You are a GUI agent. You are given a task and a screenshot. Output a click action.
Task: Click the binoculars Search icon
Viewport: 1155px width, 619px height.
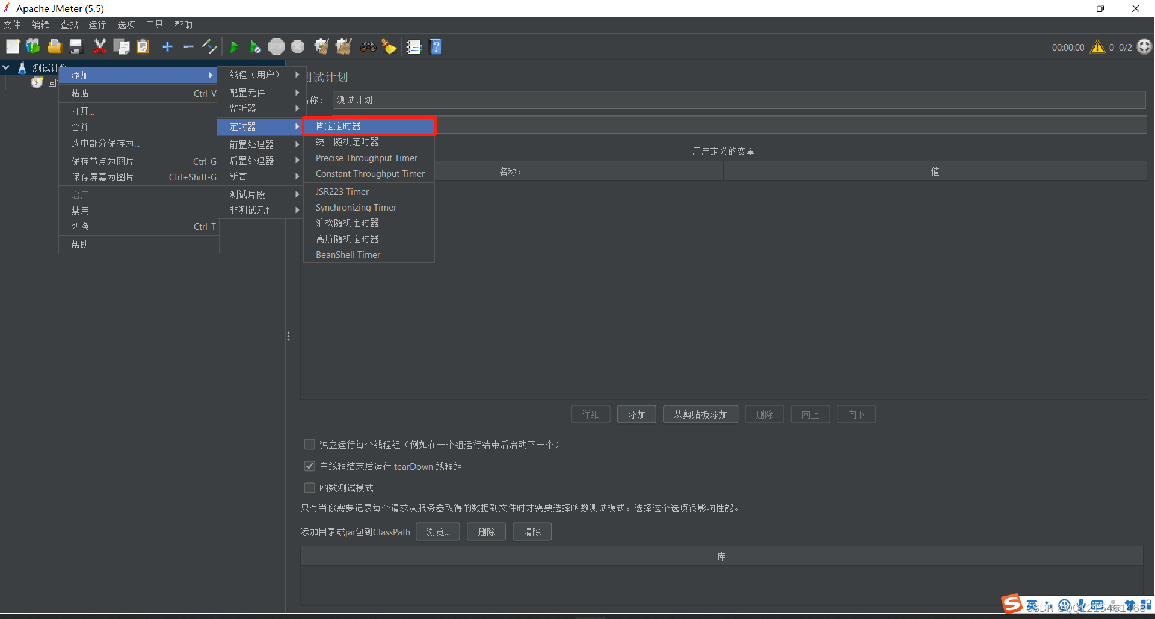tap(368, 46)
